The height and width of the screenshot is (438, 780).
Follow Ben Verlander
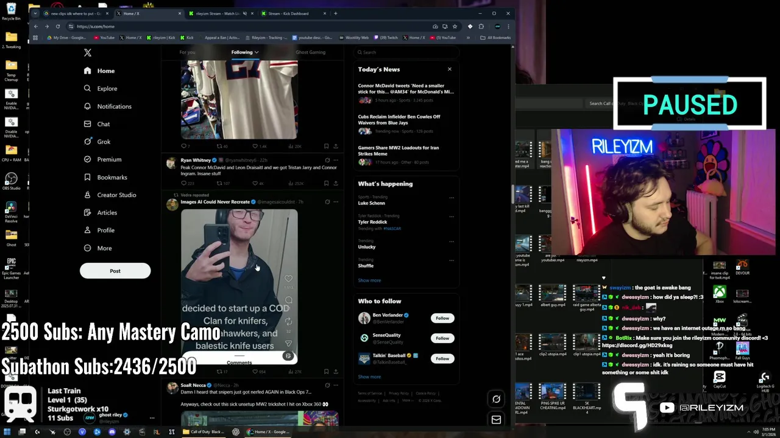click(442, 318)
